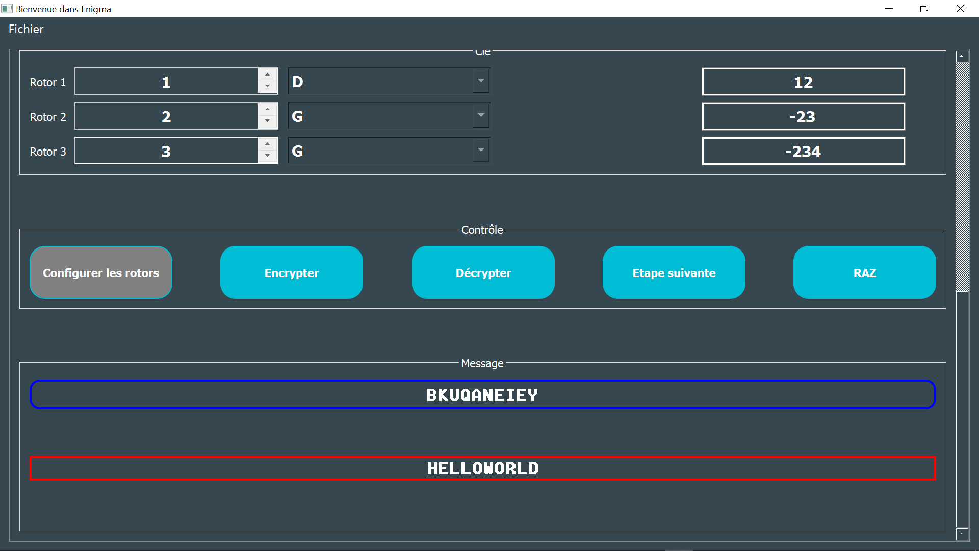
Task: Decrease Rotor 1 value with down arrow
Action: pos(268,88)
